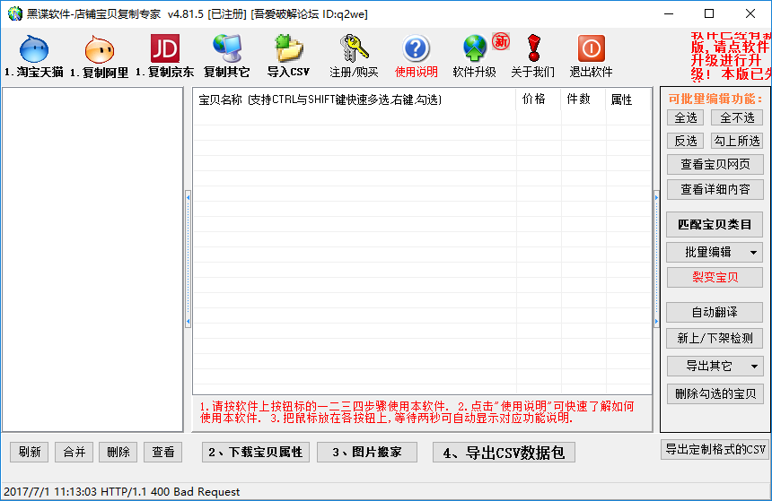Expand the 导出其它 dropdown
772x501 pixels.
(x=754, y=366)
